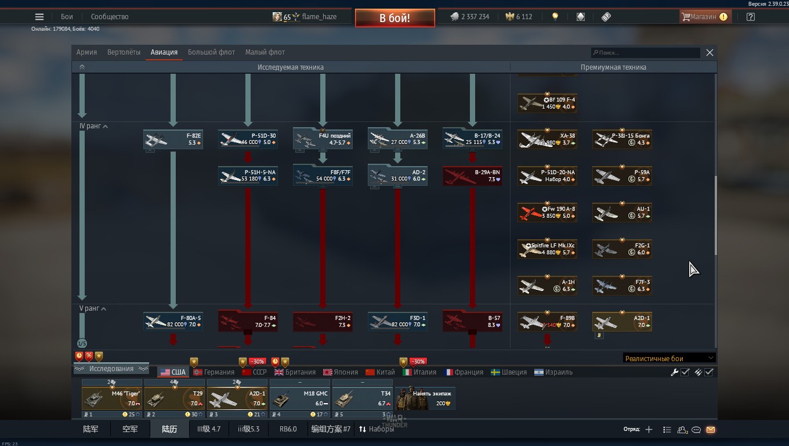Screen dimensions: 789x446
Task: Select the P-51D-30 aircraft card
Action: click(248, 139)
